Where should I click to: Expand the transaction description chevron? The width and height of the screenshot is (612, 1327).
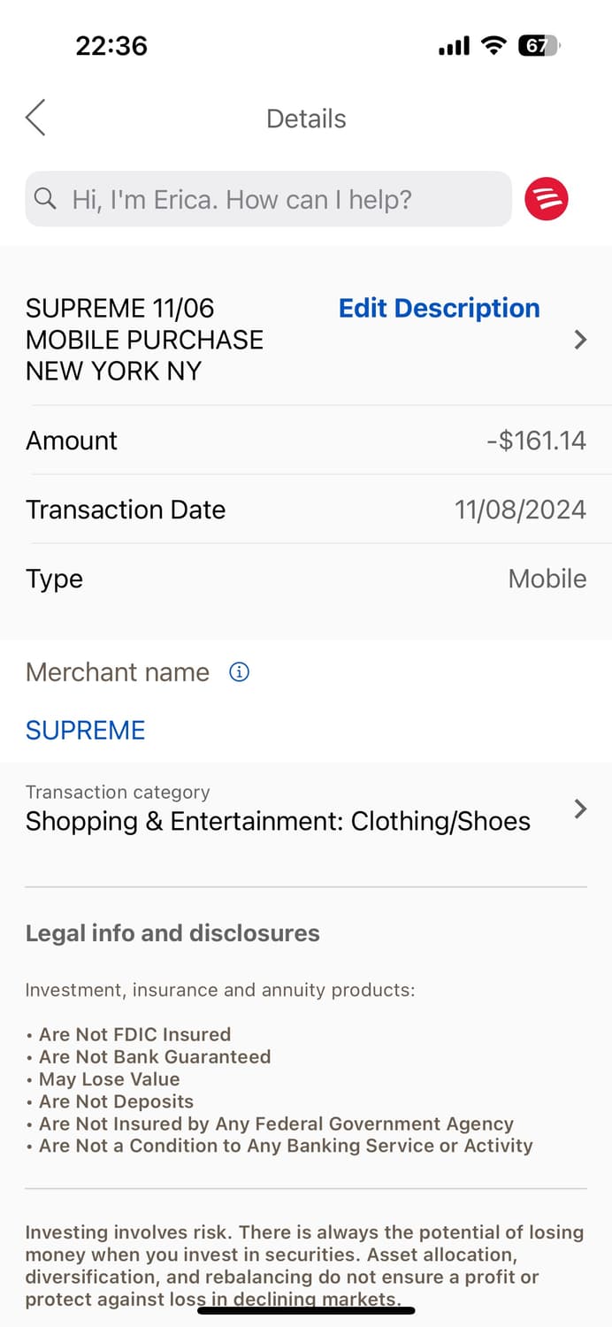coord(580,340)
